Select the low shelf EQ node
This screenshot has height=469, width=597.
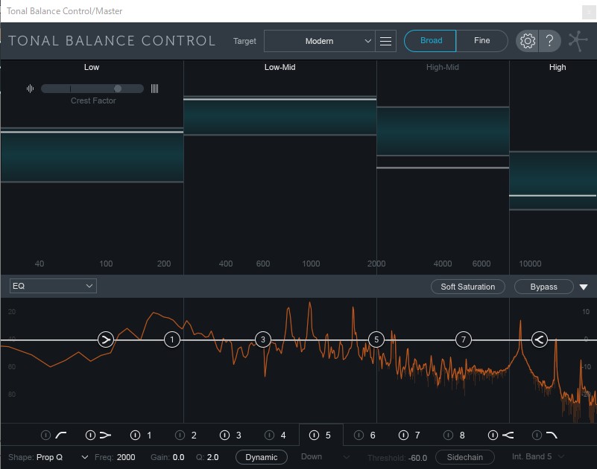pyautogui.click(x=106, y=339)
